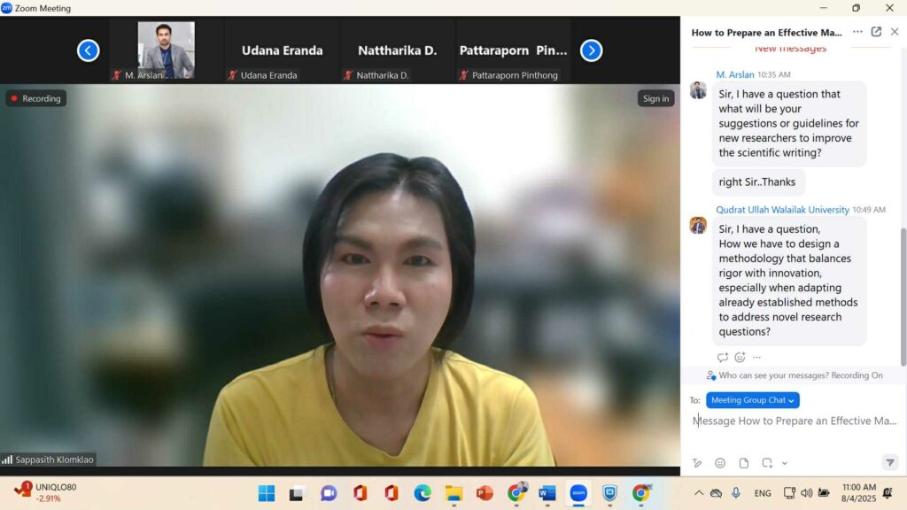This screenshot has width=907, height=510.
Task: Click the Sign in button
Action: click(655, 98)
